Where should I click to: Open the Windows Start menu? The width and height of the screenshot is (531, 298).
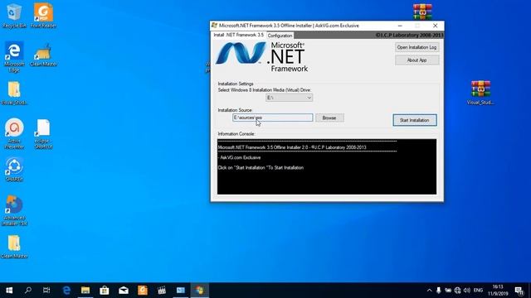(9, 291)
